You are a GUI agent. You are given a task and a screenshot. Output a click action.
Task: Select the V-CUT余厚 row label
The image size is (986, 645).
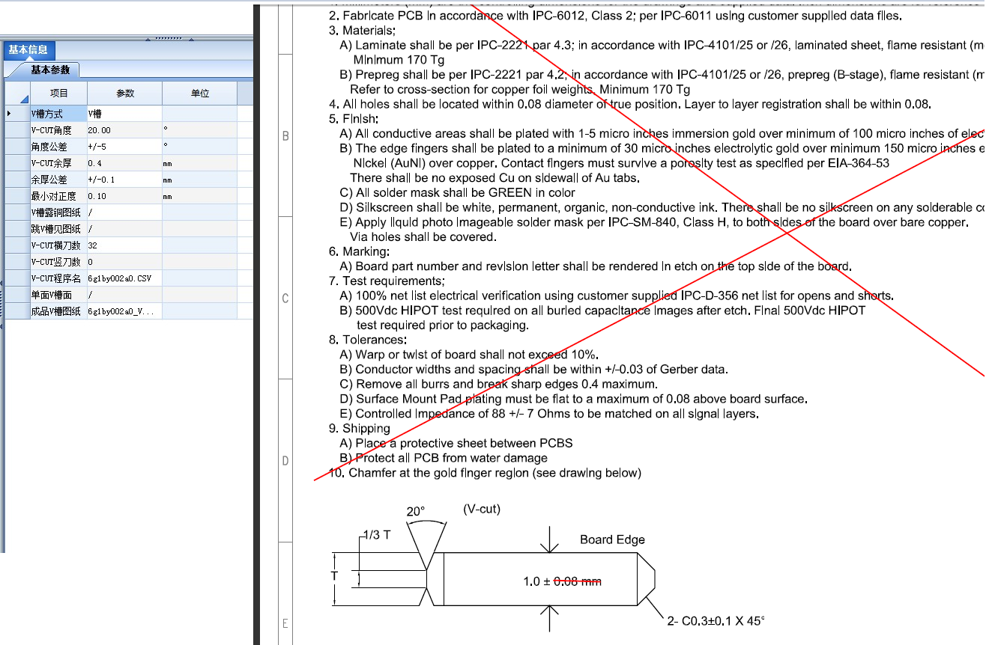tap(58, 163)
